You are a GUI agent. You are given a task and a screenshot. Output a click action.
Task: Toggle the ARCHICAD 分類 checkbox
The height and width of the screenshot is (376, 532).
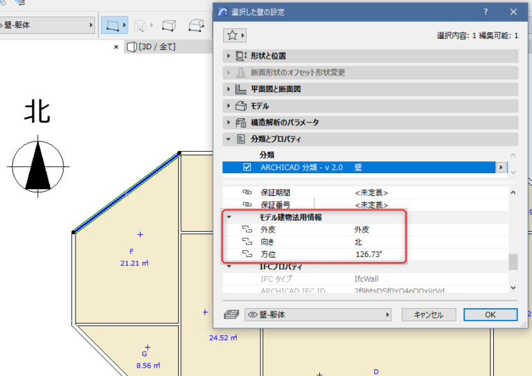[x=247, y=167]
